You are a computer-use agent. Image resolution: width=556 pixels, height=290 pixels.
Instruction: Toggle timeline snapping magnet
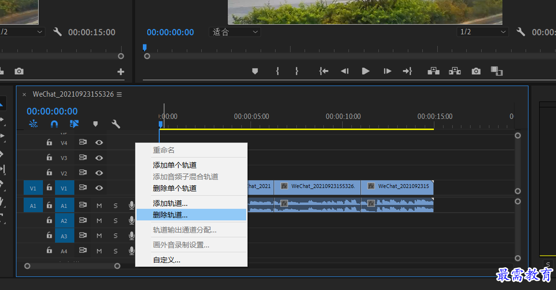click(x=54, y=124)
